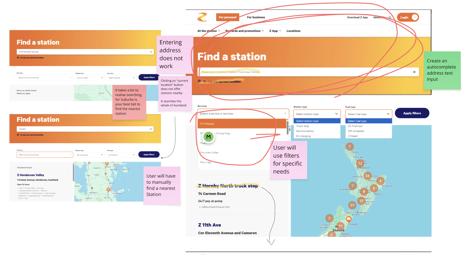Select the For business tab
This screenshot has width=468, height=255.
(x=256, y=17)
